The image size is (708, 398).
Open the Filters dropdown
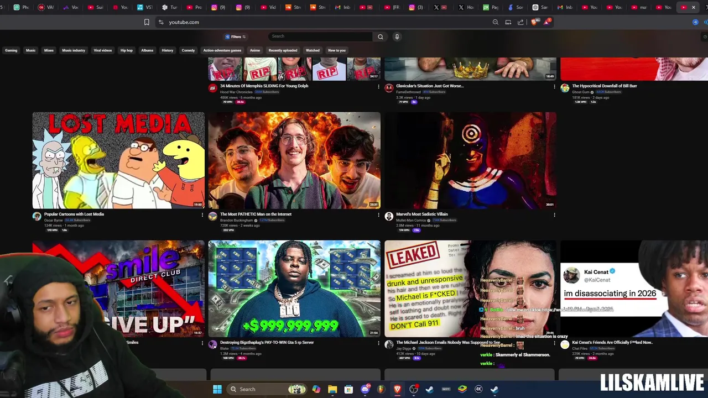point(236,36)
